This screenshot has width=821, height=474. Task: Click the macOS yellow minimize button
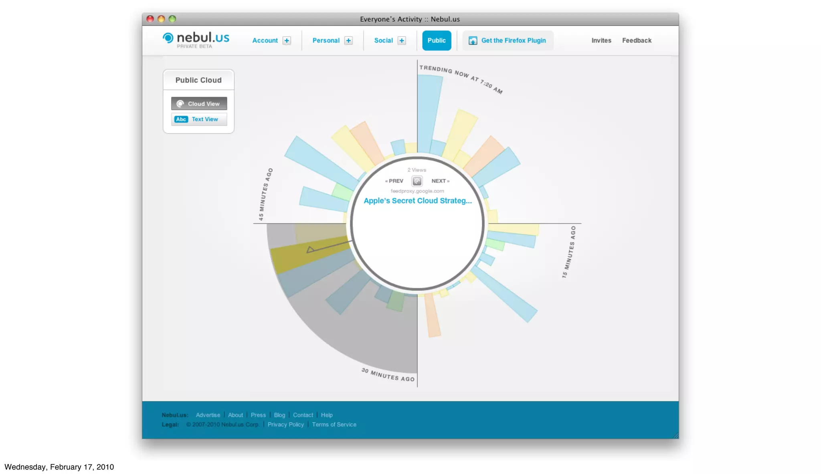coord(161,19)
